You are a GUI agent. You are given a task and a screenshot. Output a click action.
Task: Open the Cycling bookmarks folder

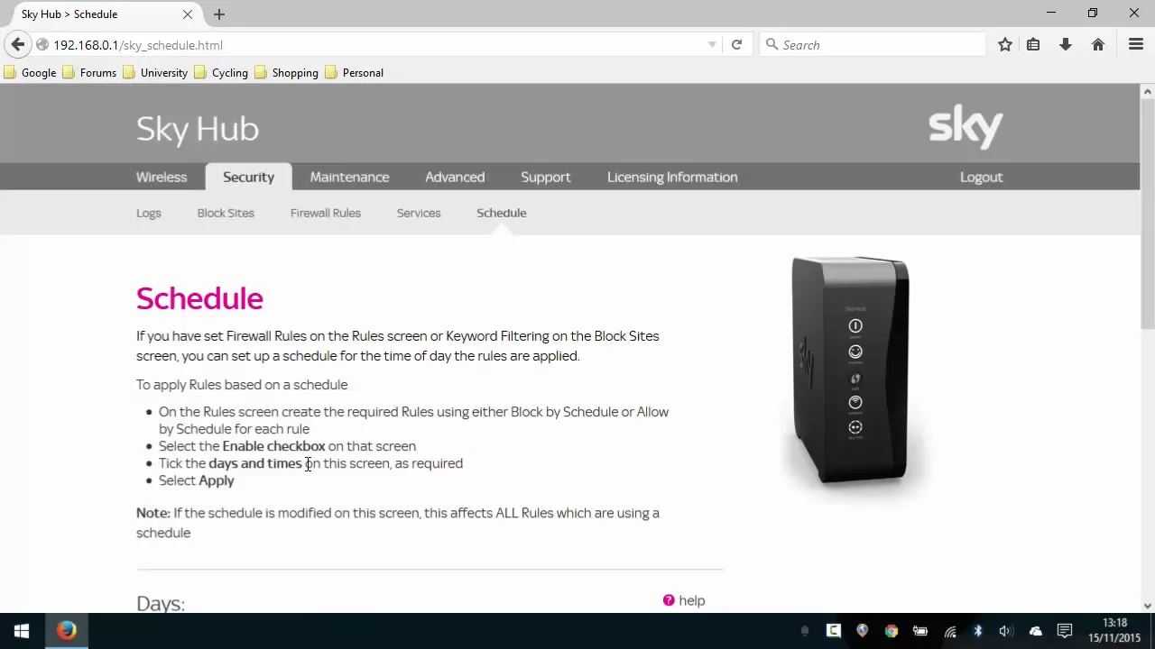coord(221,72)
